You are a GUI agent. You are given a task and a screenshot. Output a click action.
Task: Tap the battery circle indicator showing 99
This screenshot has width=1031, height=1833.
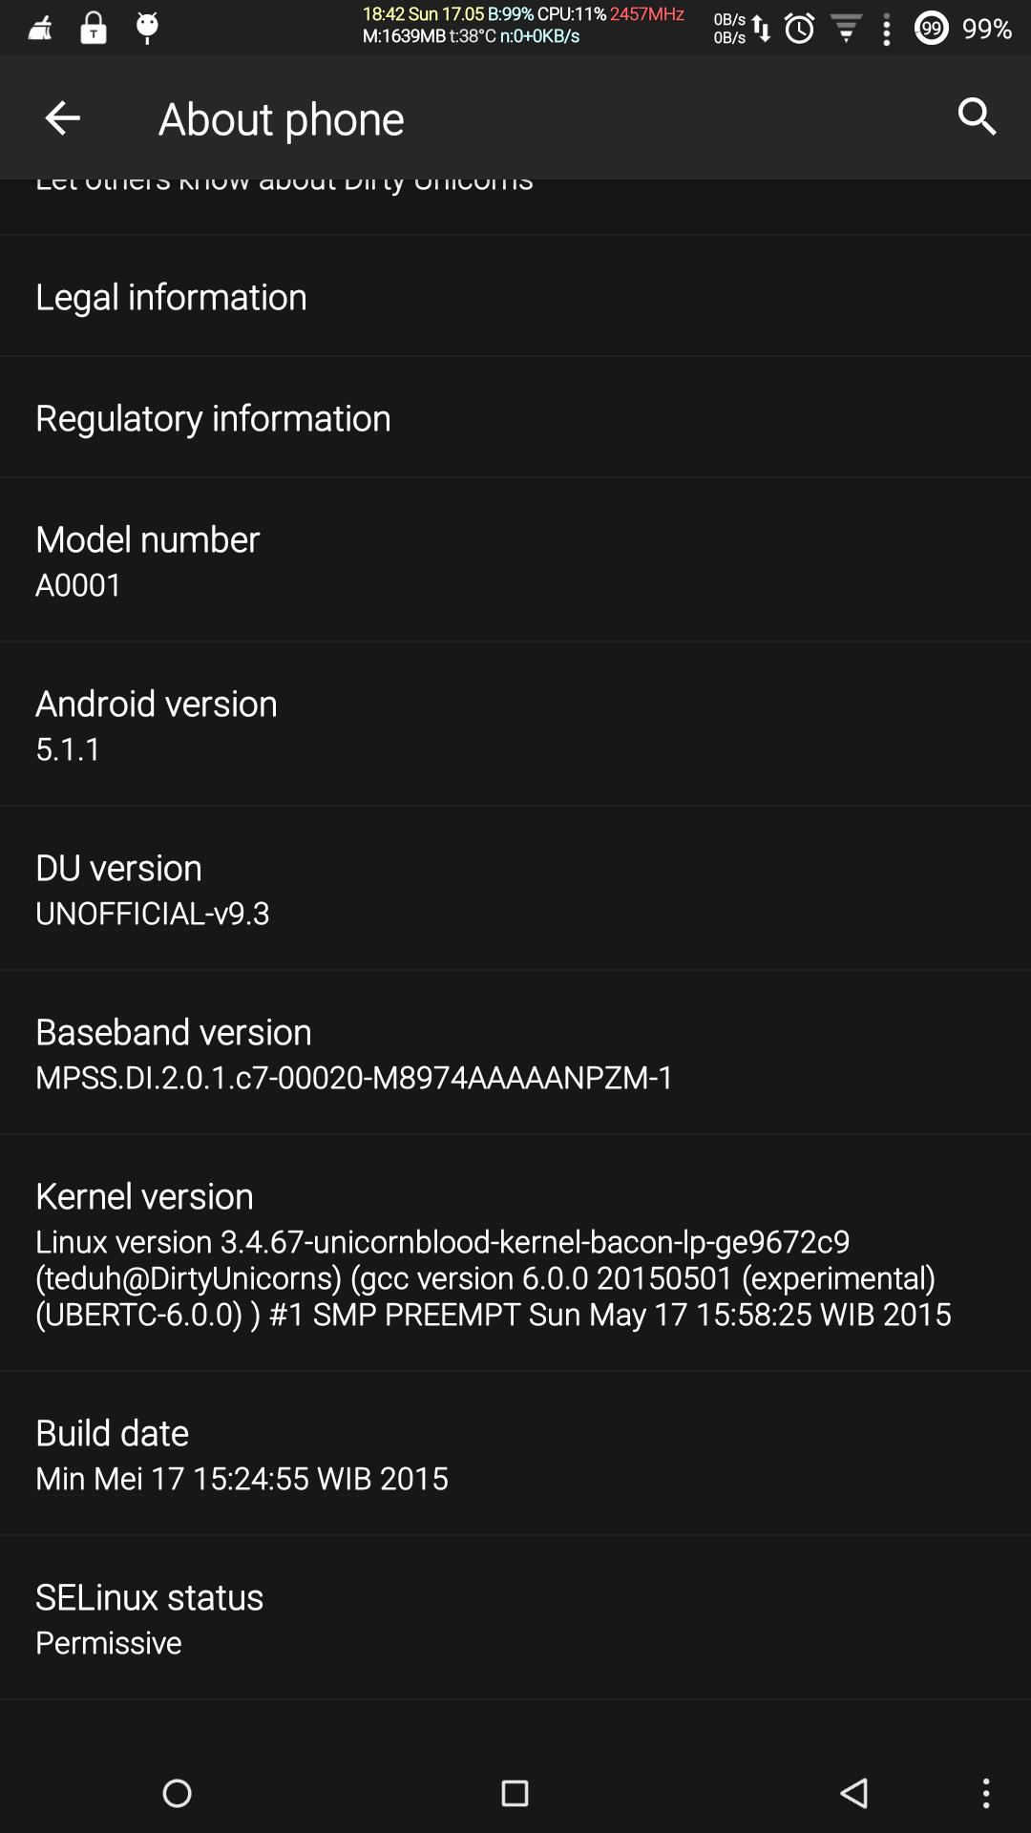(x=932, y=29)
